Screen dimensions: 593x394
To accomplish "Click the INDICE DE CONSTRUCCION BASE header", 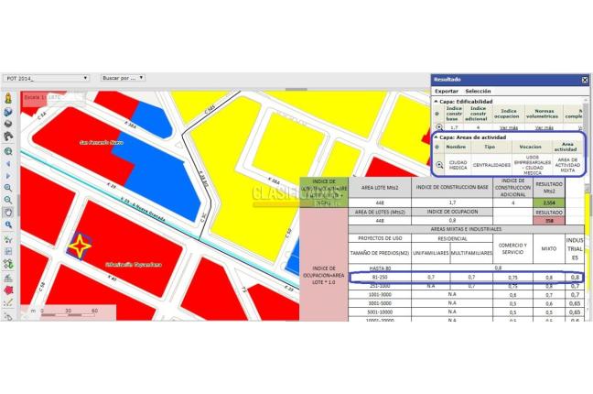I will 452,187.
